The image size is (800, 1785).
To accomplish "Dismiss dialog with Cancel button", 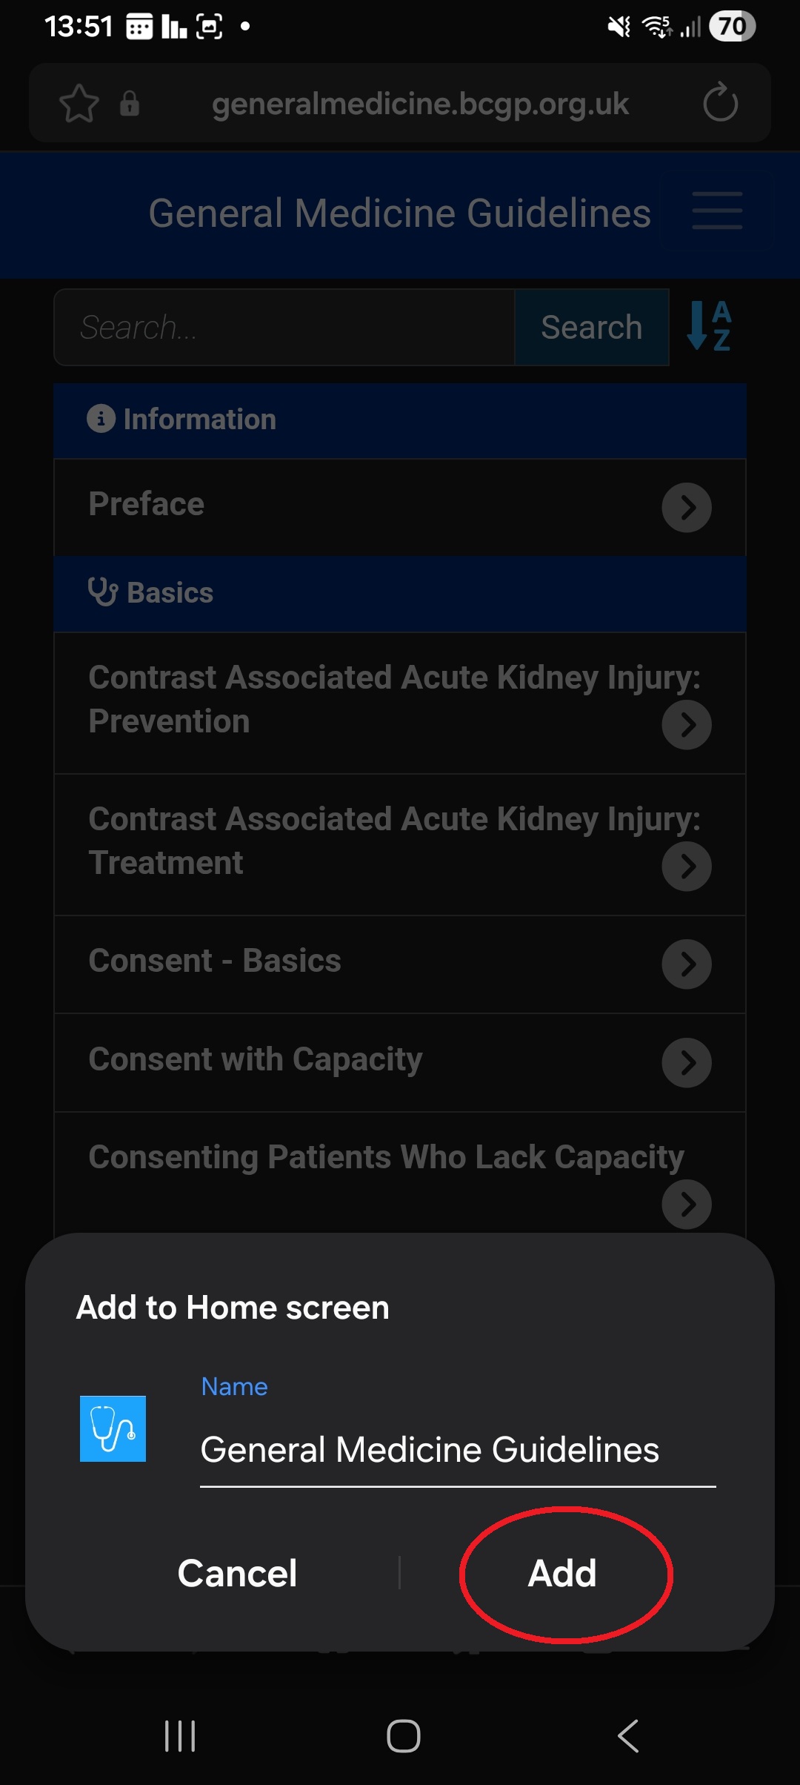I will click(x=237, y=1573).
